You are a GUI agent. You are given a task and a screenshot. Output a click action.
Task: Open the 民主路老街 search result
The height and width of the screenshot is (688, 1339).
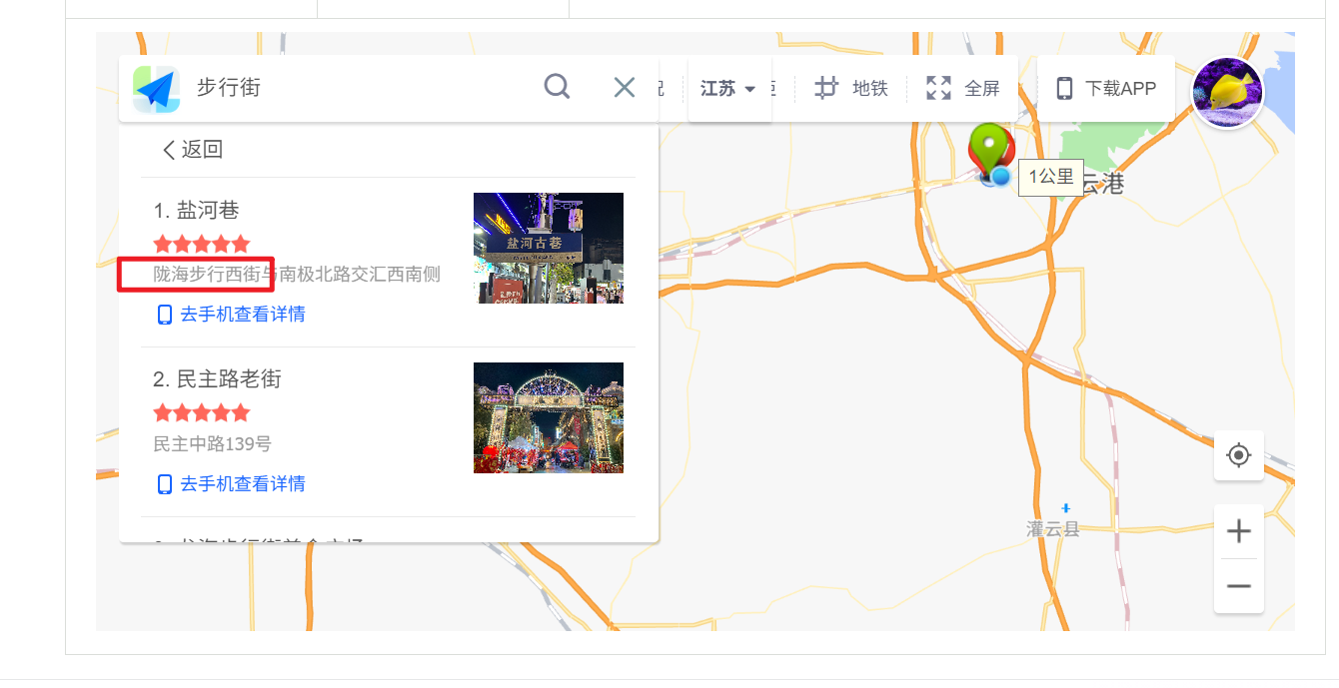[229, 379]
